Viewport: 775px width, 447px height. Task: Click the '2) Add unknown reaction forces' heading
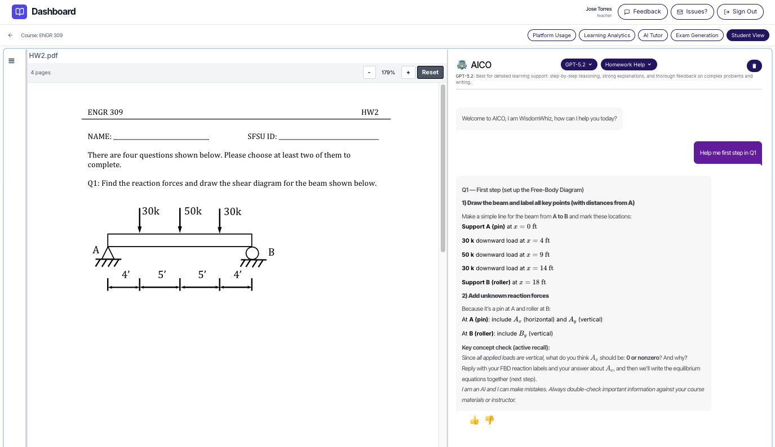pos(505,296)
